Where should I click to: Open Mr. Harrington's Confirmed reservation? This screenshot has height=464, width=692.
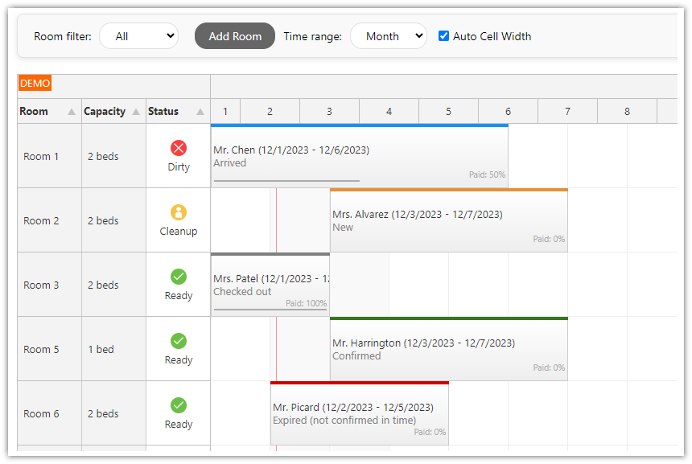(448, 349)
